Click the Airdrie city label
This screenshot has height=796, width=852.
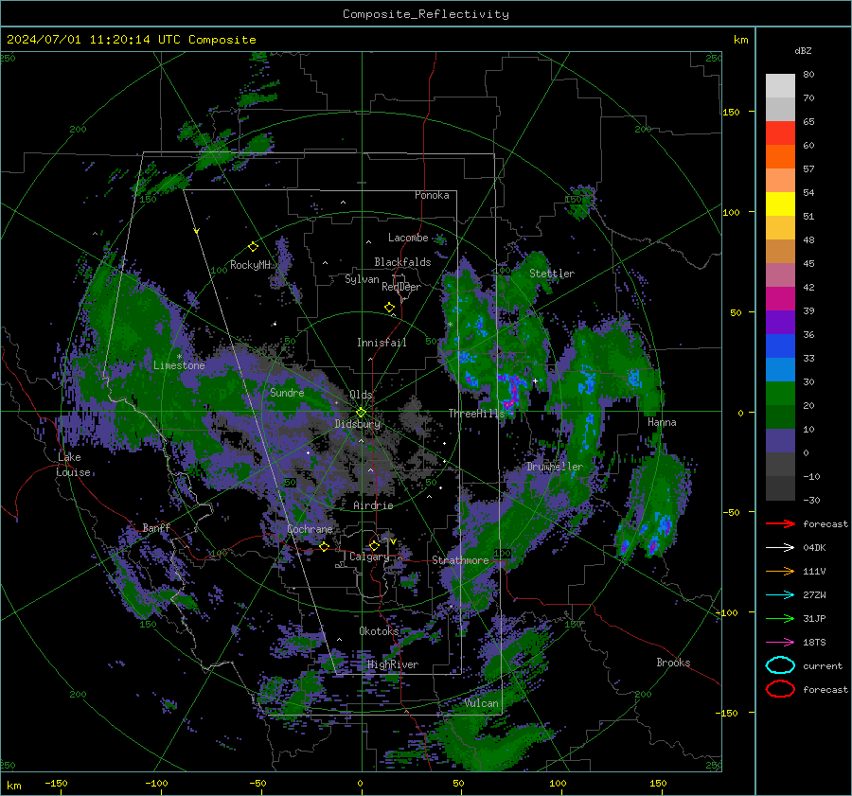[373, 505]
